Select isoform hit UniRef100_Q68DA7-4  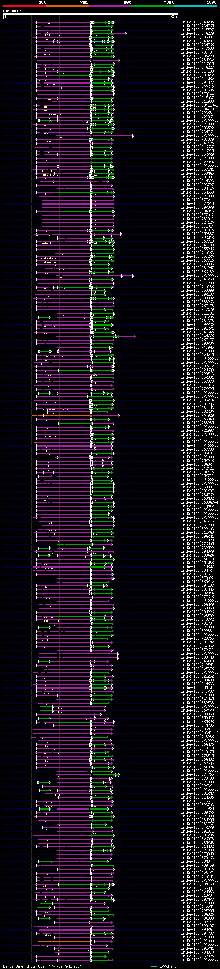[x=199, y=503]
